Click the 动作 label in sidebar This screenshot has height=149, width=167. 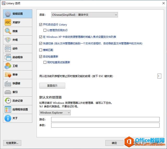[15, 48]
